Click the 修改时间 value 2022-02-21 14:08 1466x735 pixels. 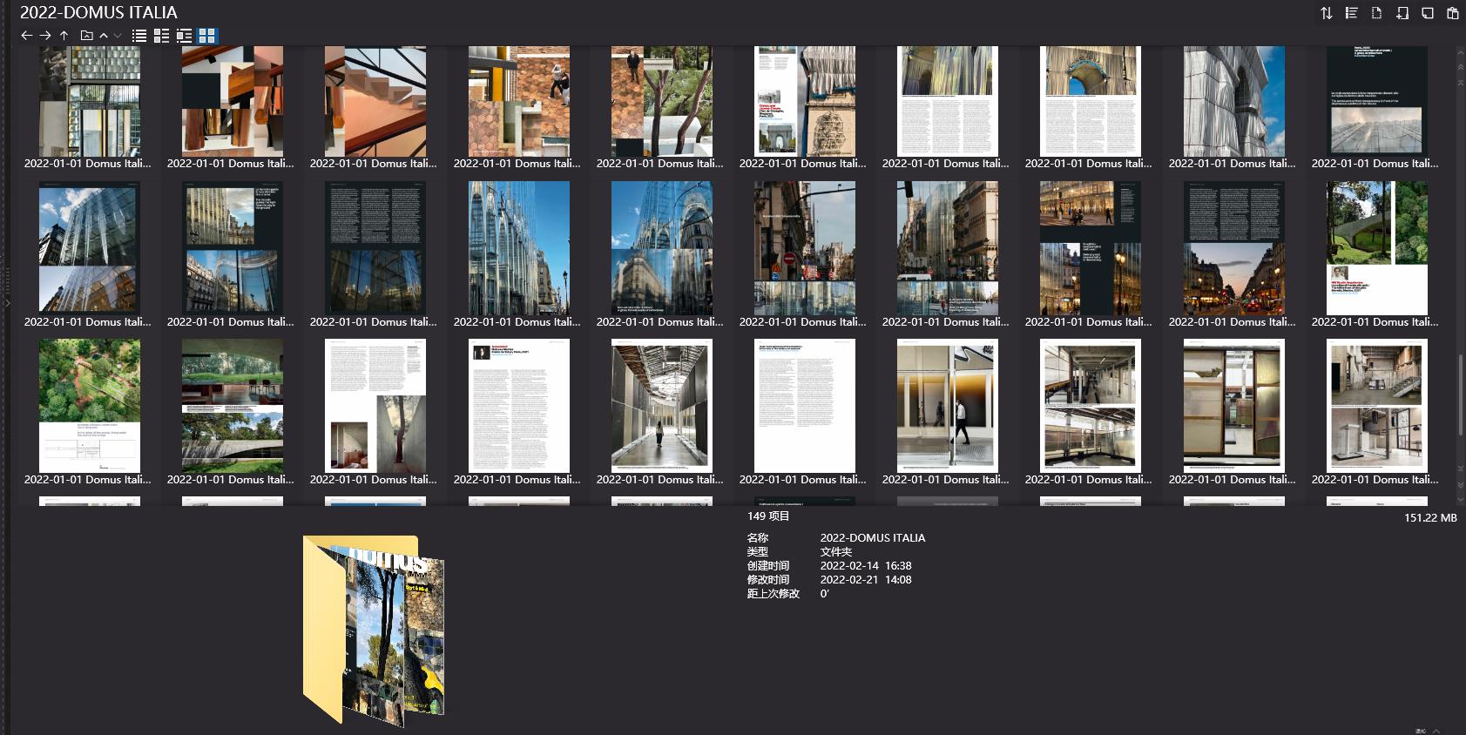point(866,580)
